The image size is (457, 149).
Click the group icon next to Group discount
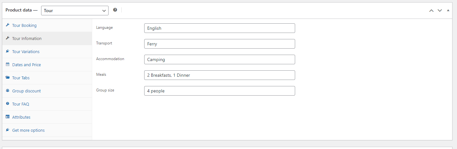[x=8, y=91]
